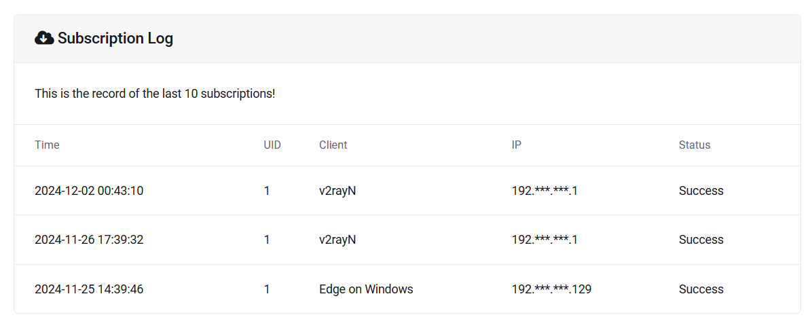This screenshot has width=812, height=328.
Task: Click the UID column header
Action: pos(272,145)
